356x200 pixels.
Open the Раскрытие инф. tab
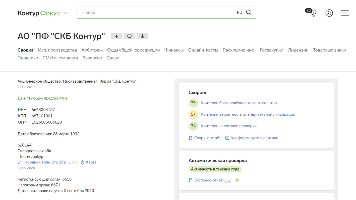(x=239, y=50)
